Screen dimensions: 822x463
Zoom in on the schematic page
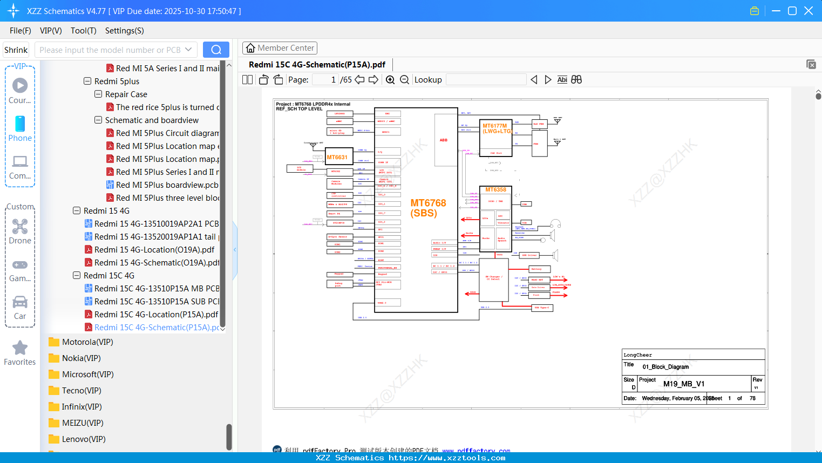390,79
